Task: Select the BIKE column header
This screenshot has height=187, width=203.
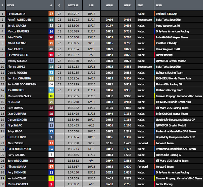Action: click(x=140, y=5)
